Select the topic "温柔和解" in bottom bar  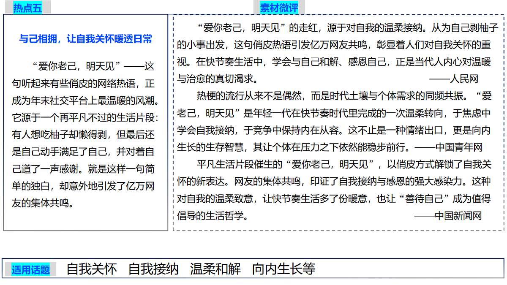point(215,269)
